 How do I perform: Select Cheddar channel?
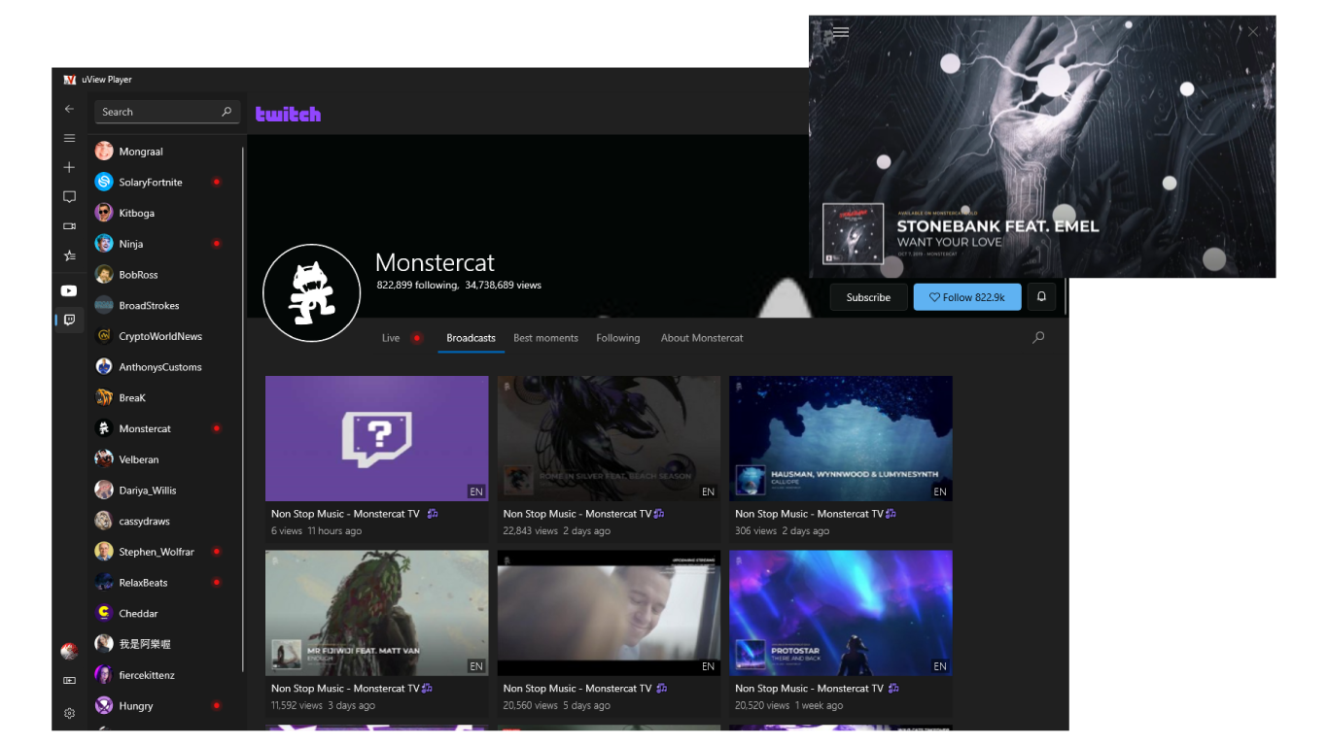pyautogui.click(x=165, y=614)
